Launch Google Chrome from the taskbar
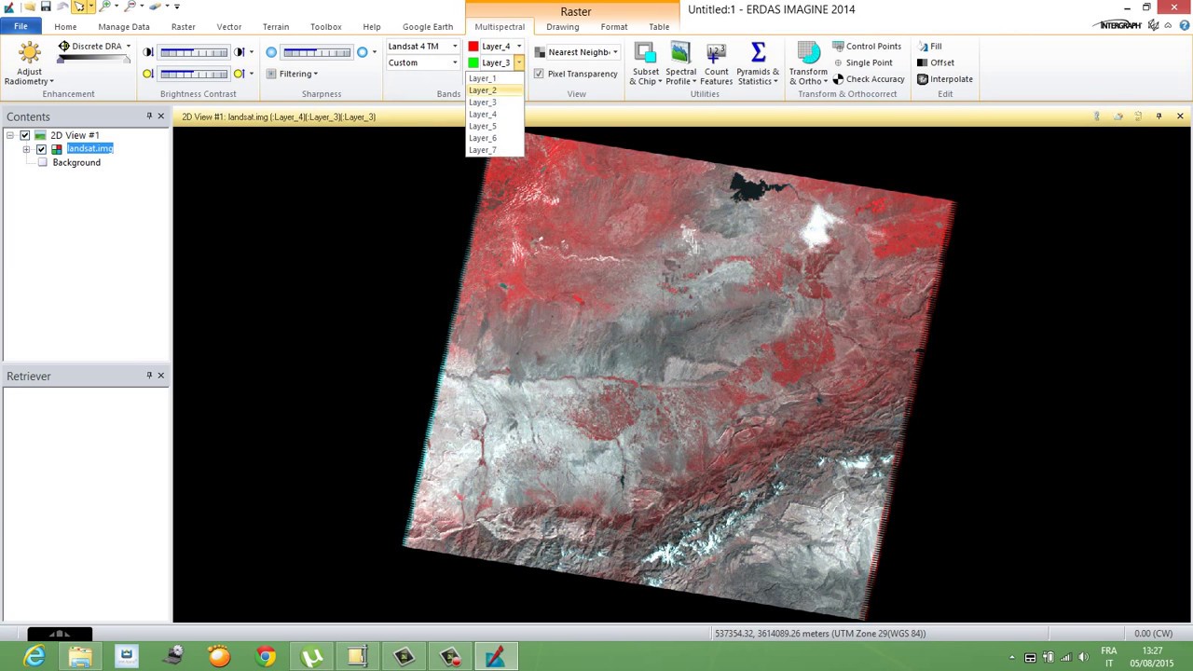This screenshot has width=1193, height=671. 266,657
